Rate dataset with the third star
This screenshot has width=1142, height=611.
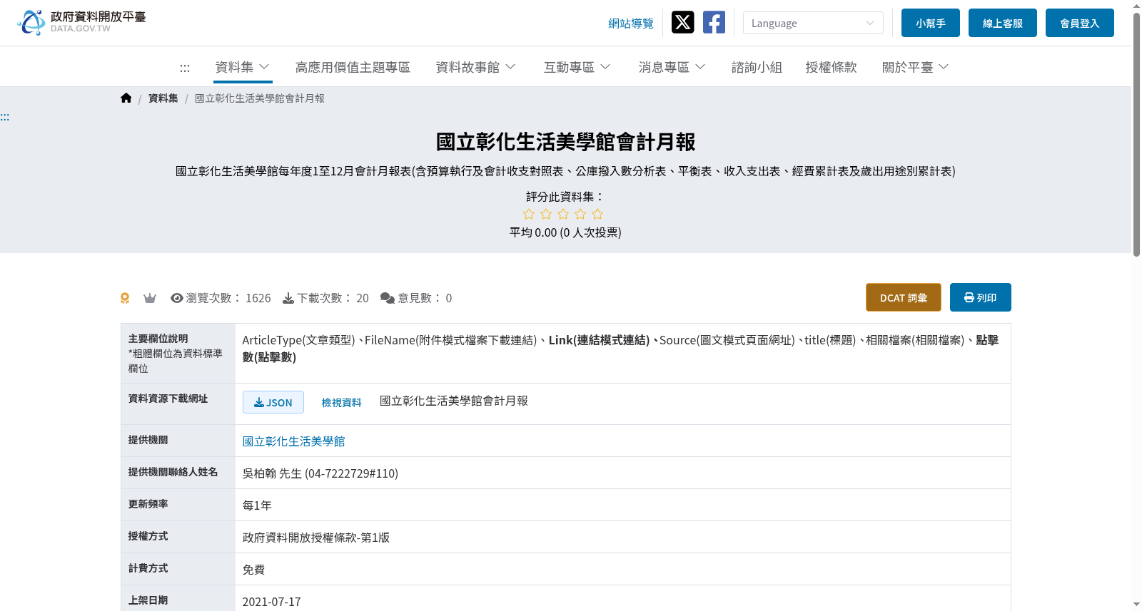[x=563, y=214]
